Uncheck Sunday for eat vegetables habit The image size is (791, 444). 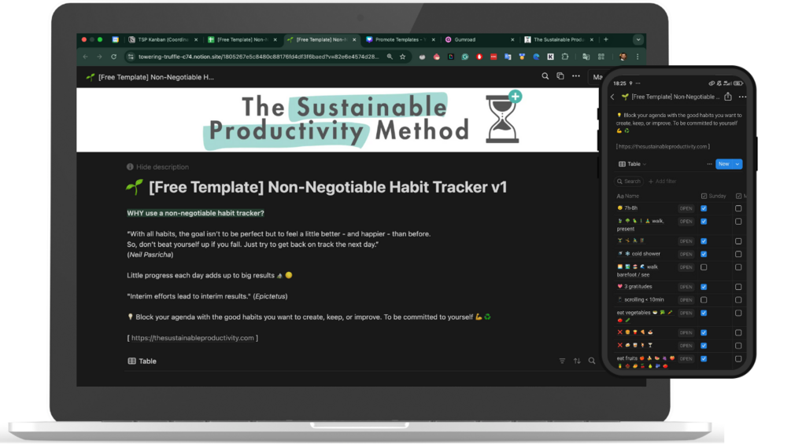[704, 313]
